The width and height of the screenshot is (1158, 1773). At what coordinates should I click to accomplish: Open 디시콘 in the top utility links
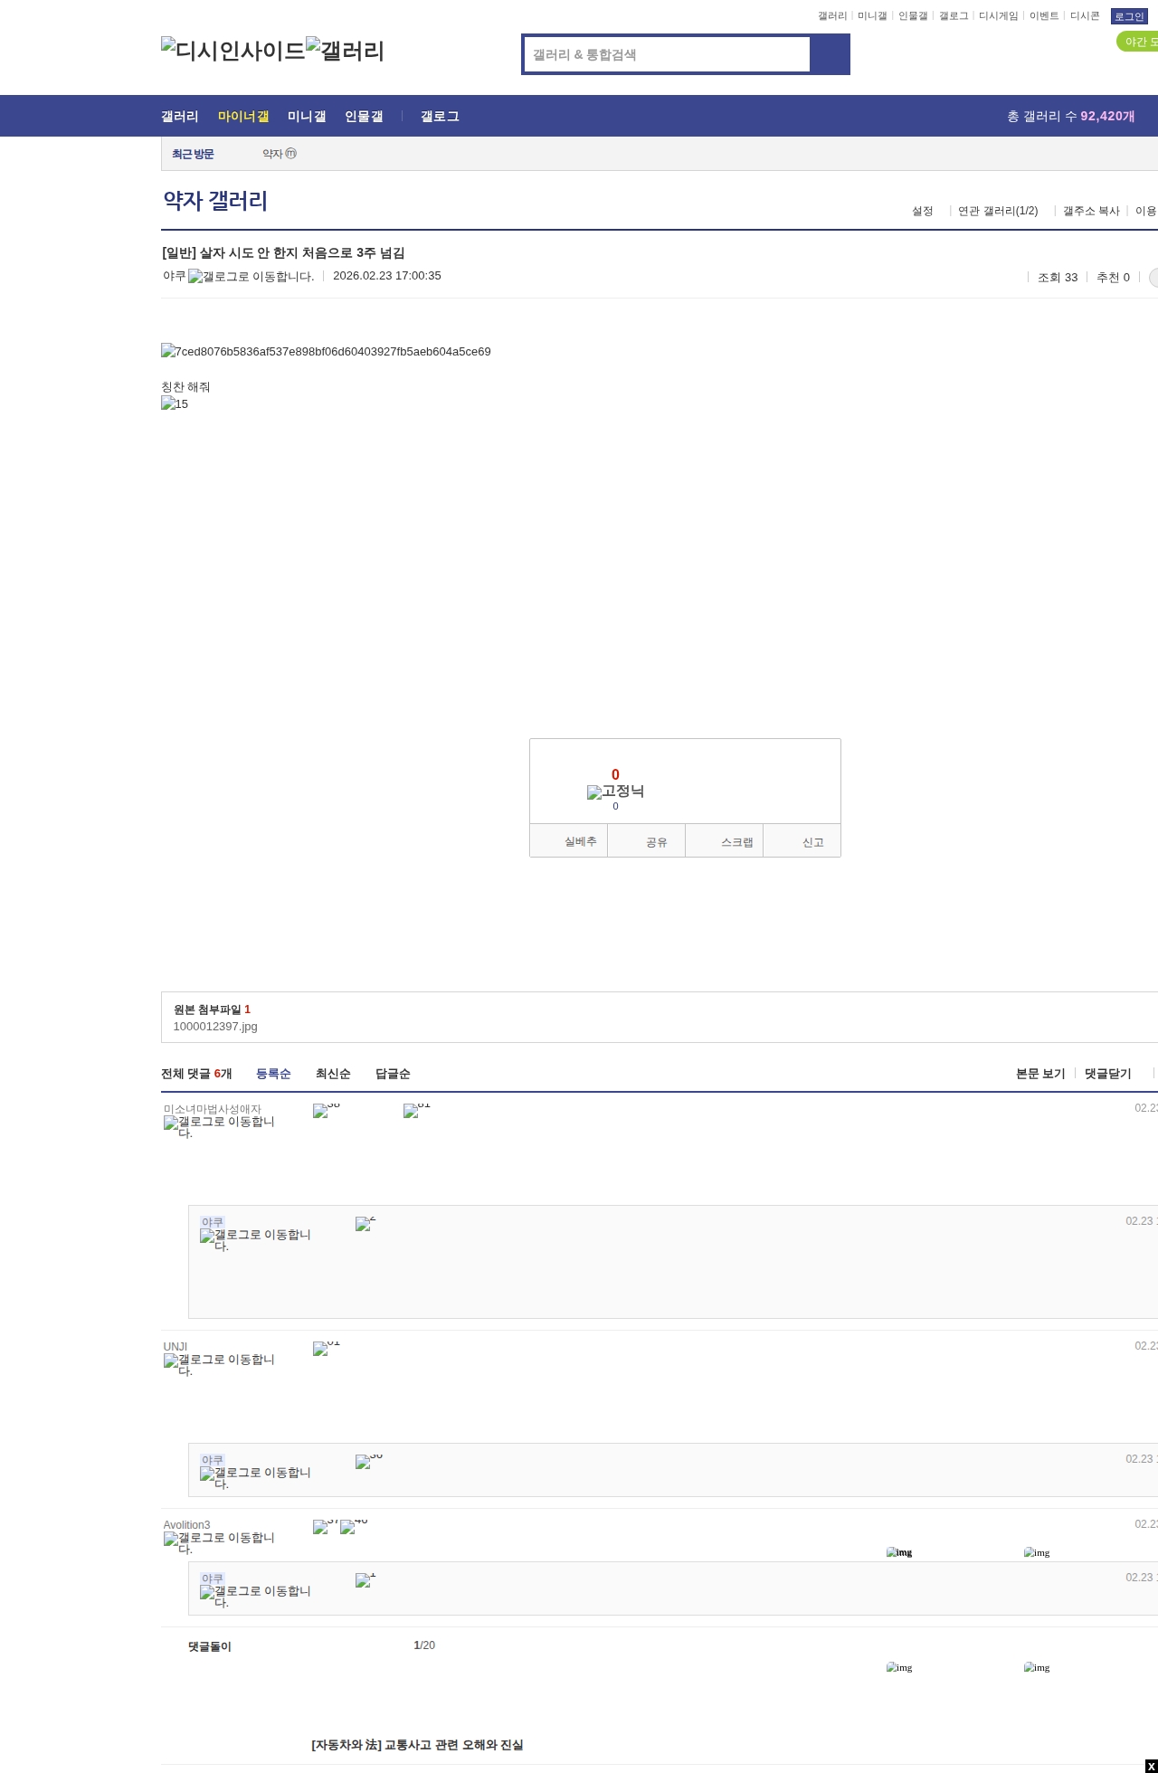(x=1085, y=16)
